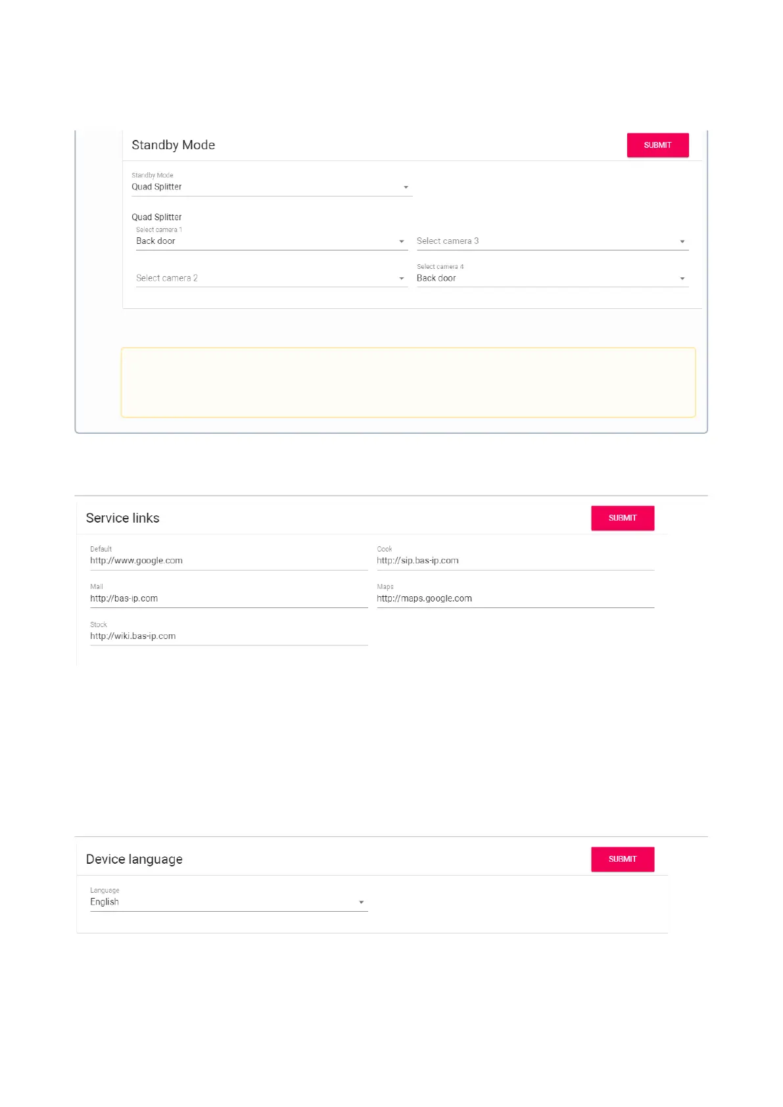Submit the Standby Mode settings
Screen dimensions: 783x1107
tap(657, 145)
